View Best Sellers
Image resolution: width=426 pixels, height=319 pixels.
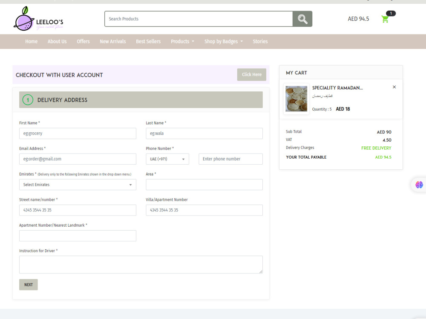[148, 42]
